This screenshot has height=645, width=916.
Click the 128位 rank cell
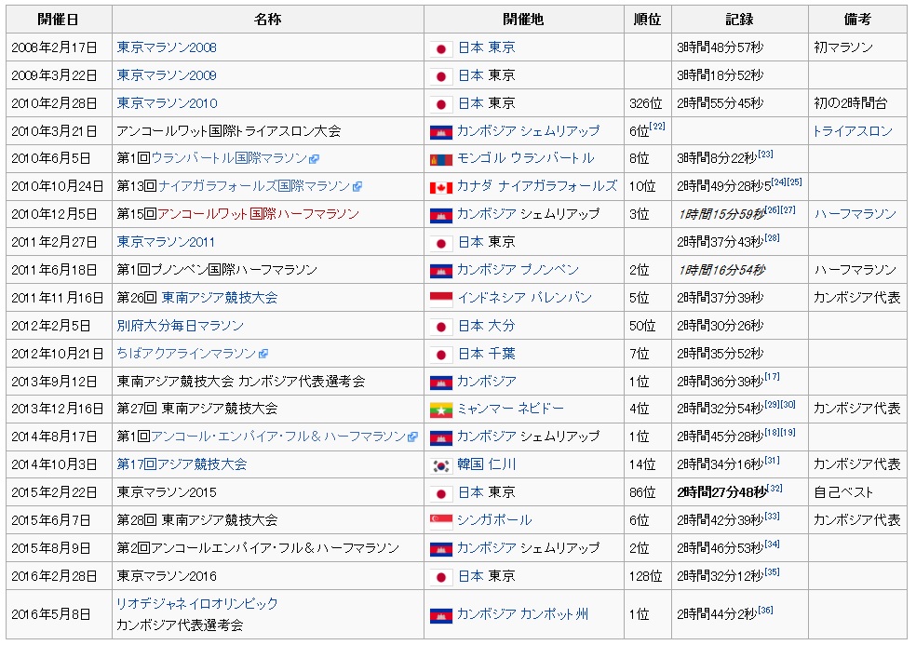(x=647, y=576)
